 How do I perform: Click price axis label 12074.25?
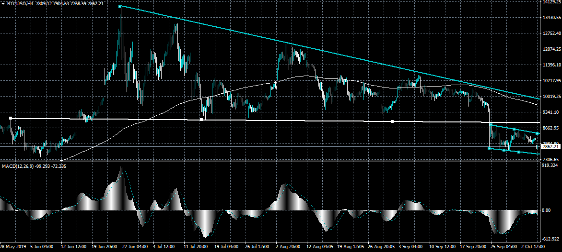(551, 49)
